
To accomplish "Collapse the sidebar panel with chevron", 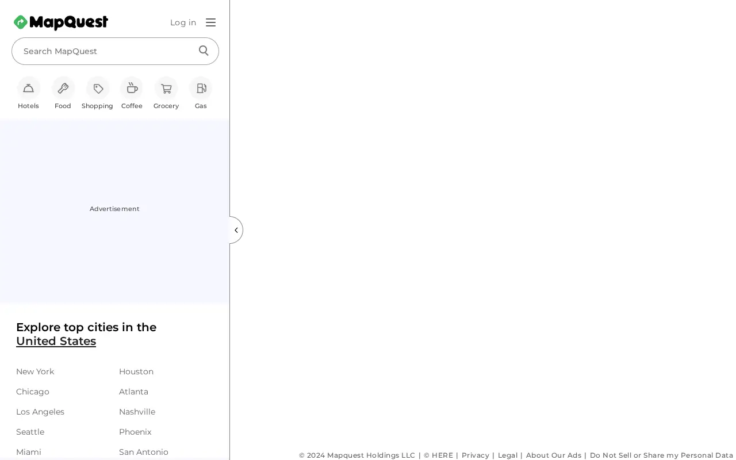I will pos(236,230).
